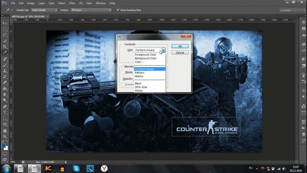Open the Sample All Layers dropdown
This screenshot has width=307, height=173.
point(91,10)
